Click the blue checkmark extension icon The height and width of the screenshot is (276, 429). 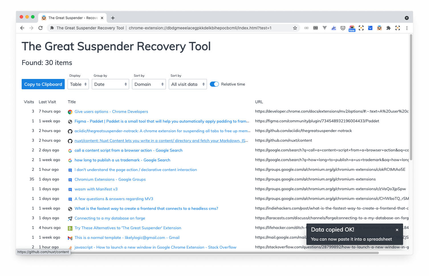[370, 28]
